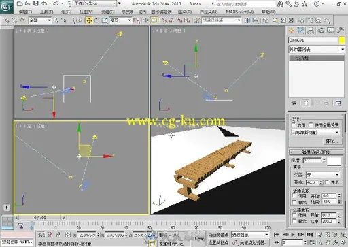Viewport: 348px width, 247px height.
Task: Open the Hierarchy panel tab
Action: pos(311,31)
